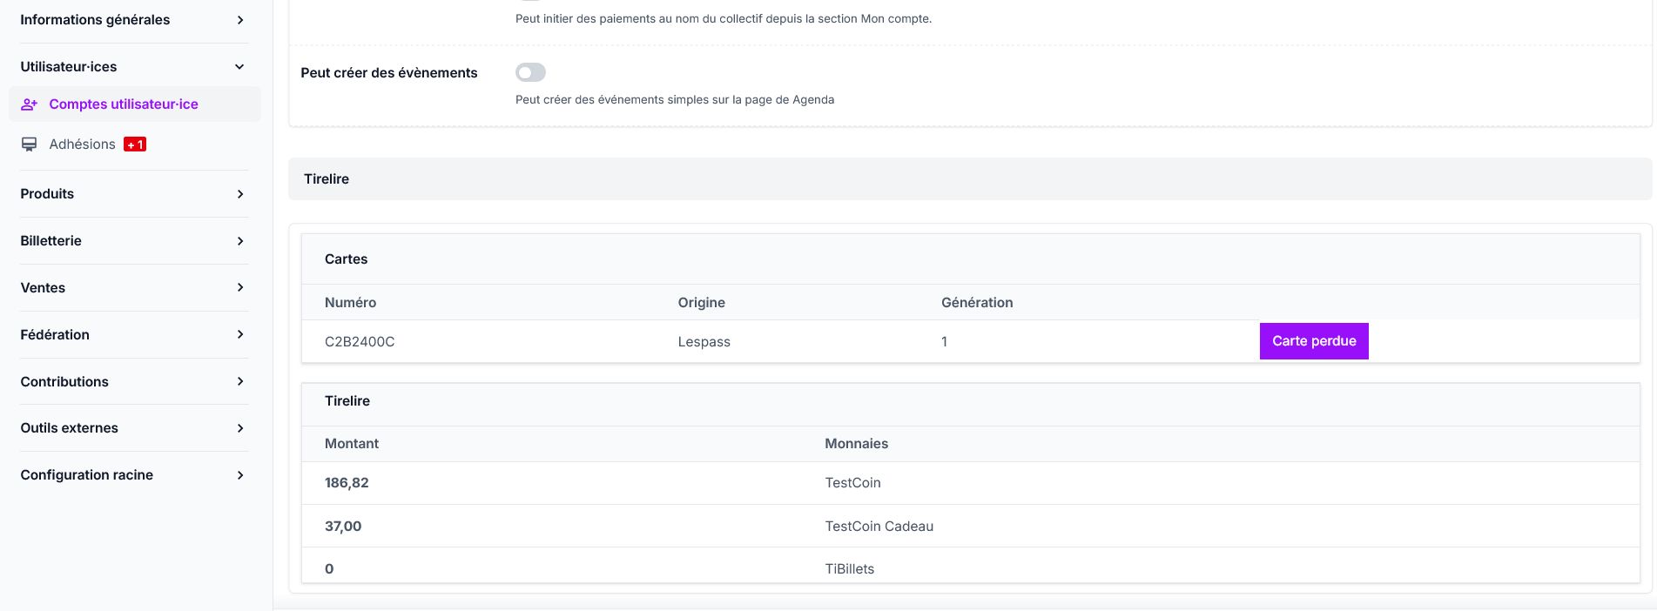This screenshot has width=1657, height=611.
Task: Select the TestCoin Cadeau currency row
Action: pyautogui.click(x=879, y=527)
